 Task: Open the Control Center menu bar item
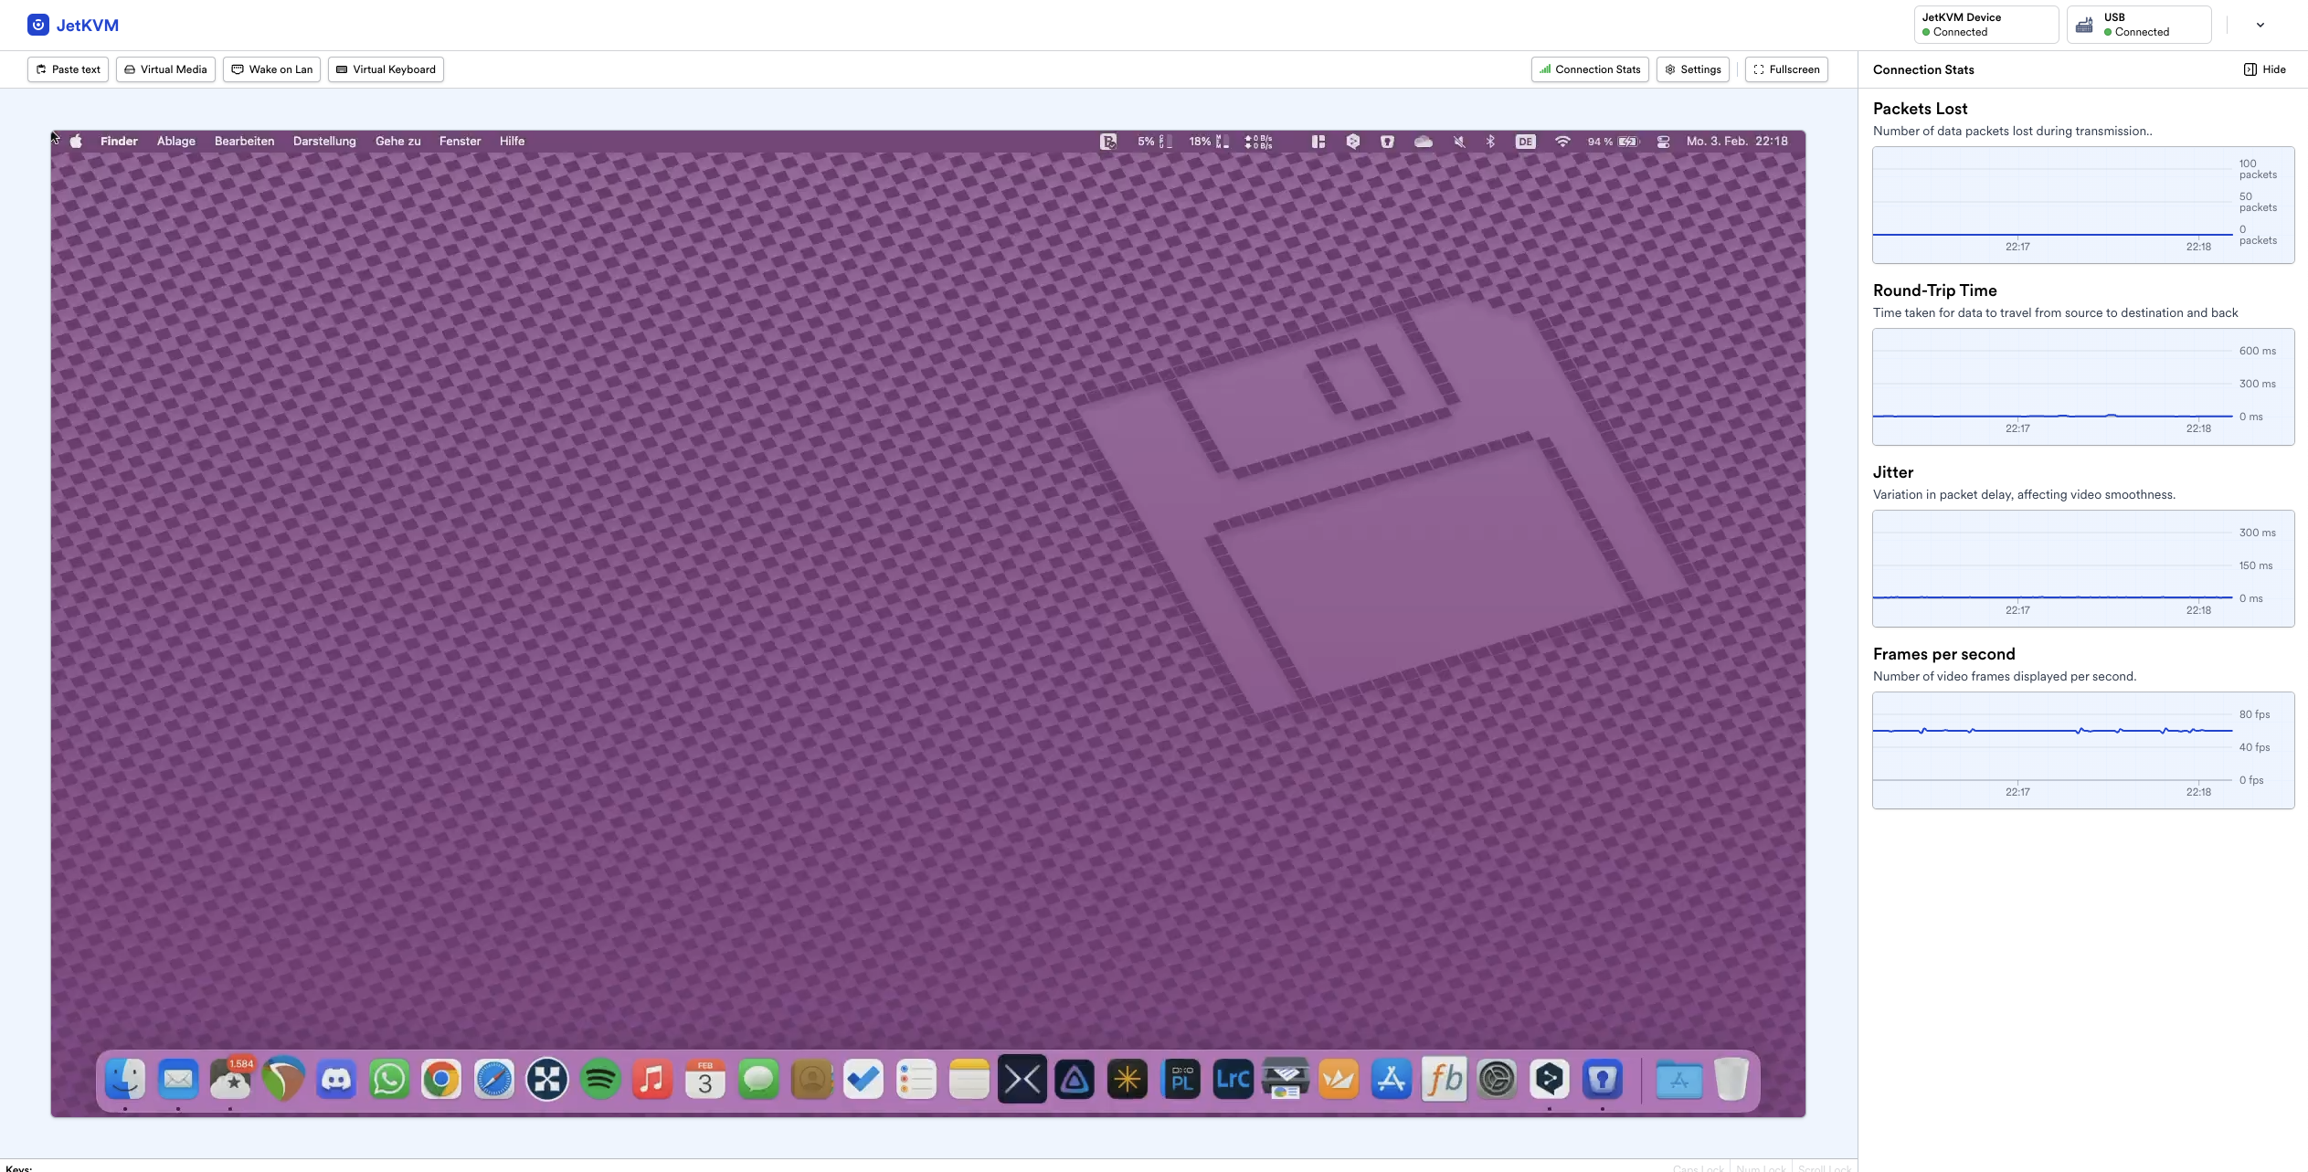click(1663, 142)
